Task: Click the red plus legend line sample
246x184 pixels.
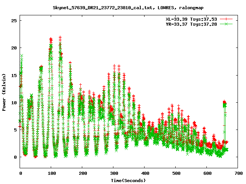Action: click(226, 19)
